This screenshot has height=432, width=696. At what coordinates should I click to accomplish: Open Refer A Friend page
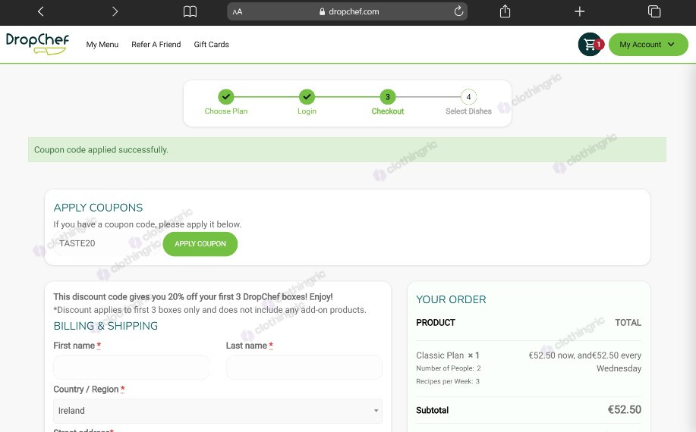pyautogui.click(x=156, y=44)
